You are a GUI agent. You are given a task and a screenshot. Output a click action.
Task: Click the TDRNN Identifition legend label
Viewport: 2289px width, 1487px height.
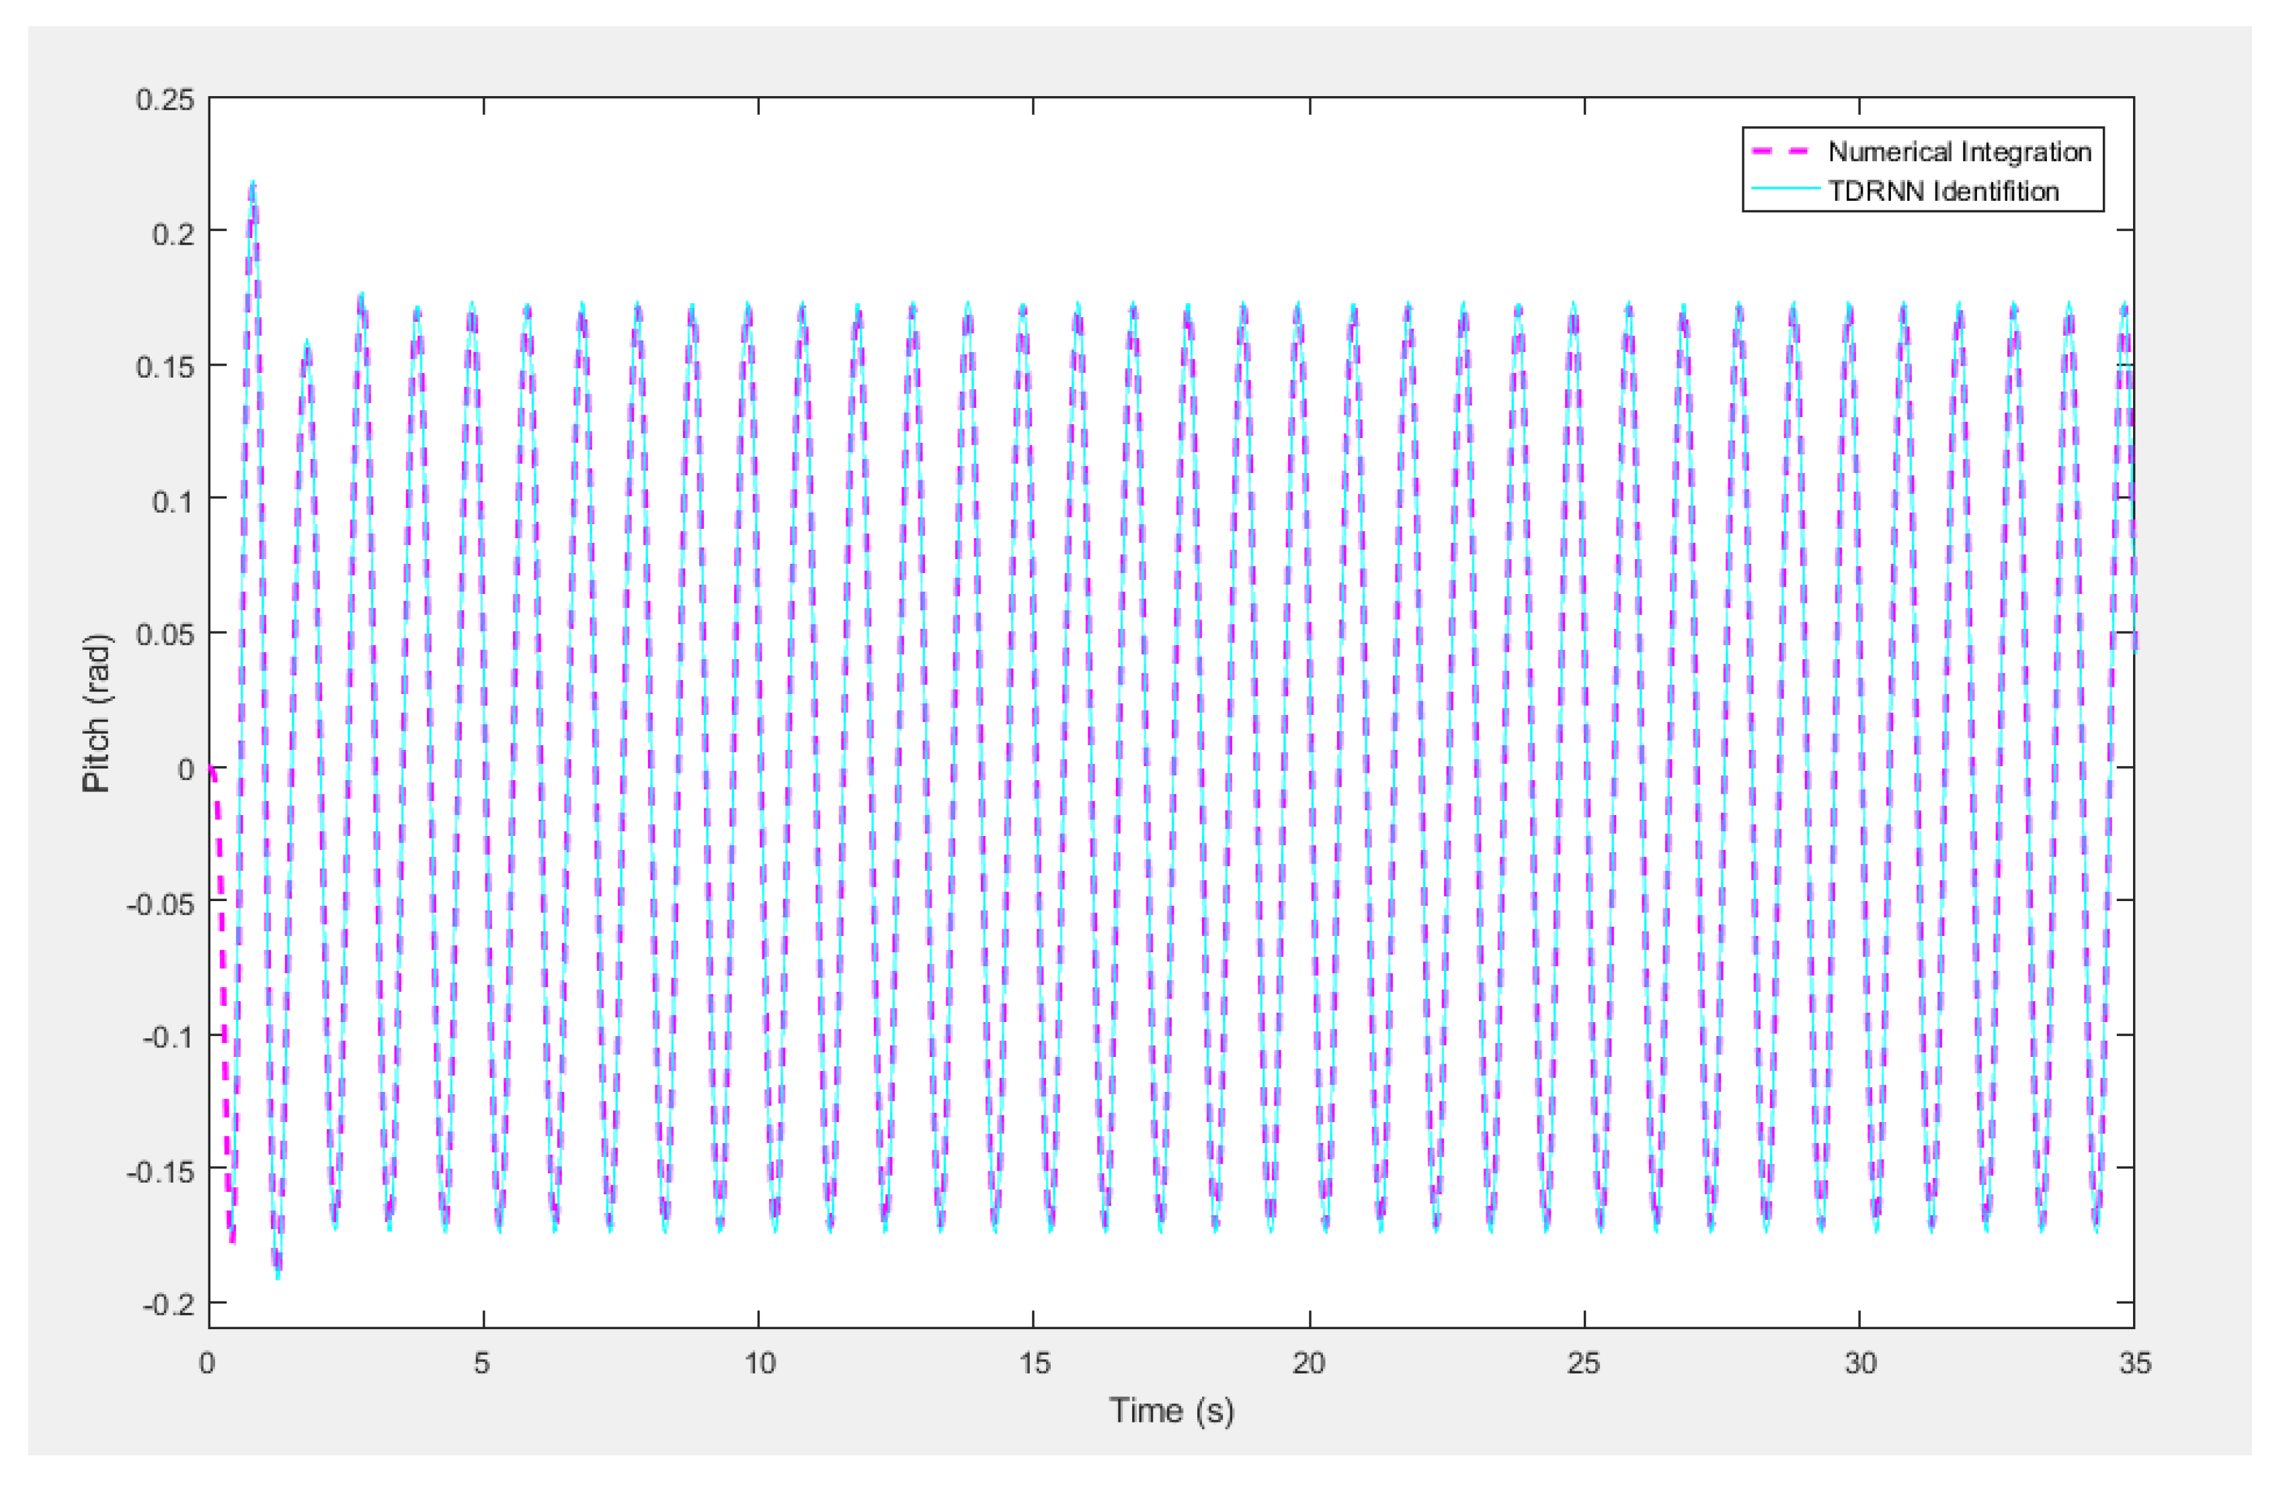pos(1943,192)
